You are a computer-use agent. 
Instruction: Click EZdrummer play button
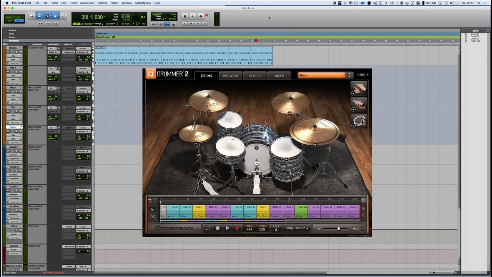point(227,228)
